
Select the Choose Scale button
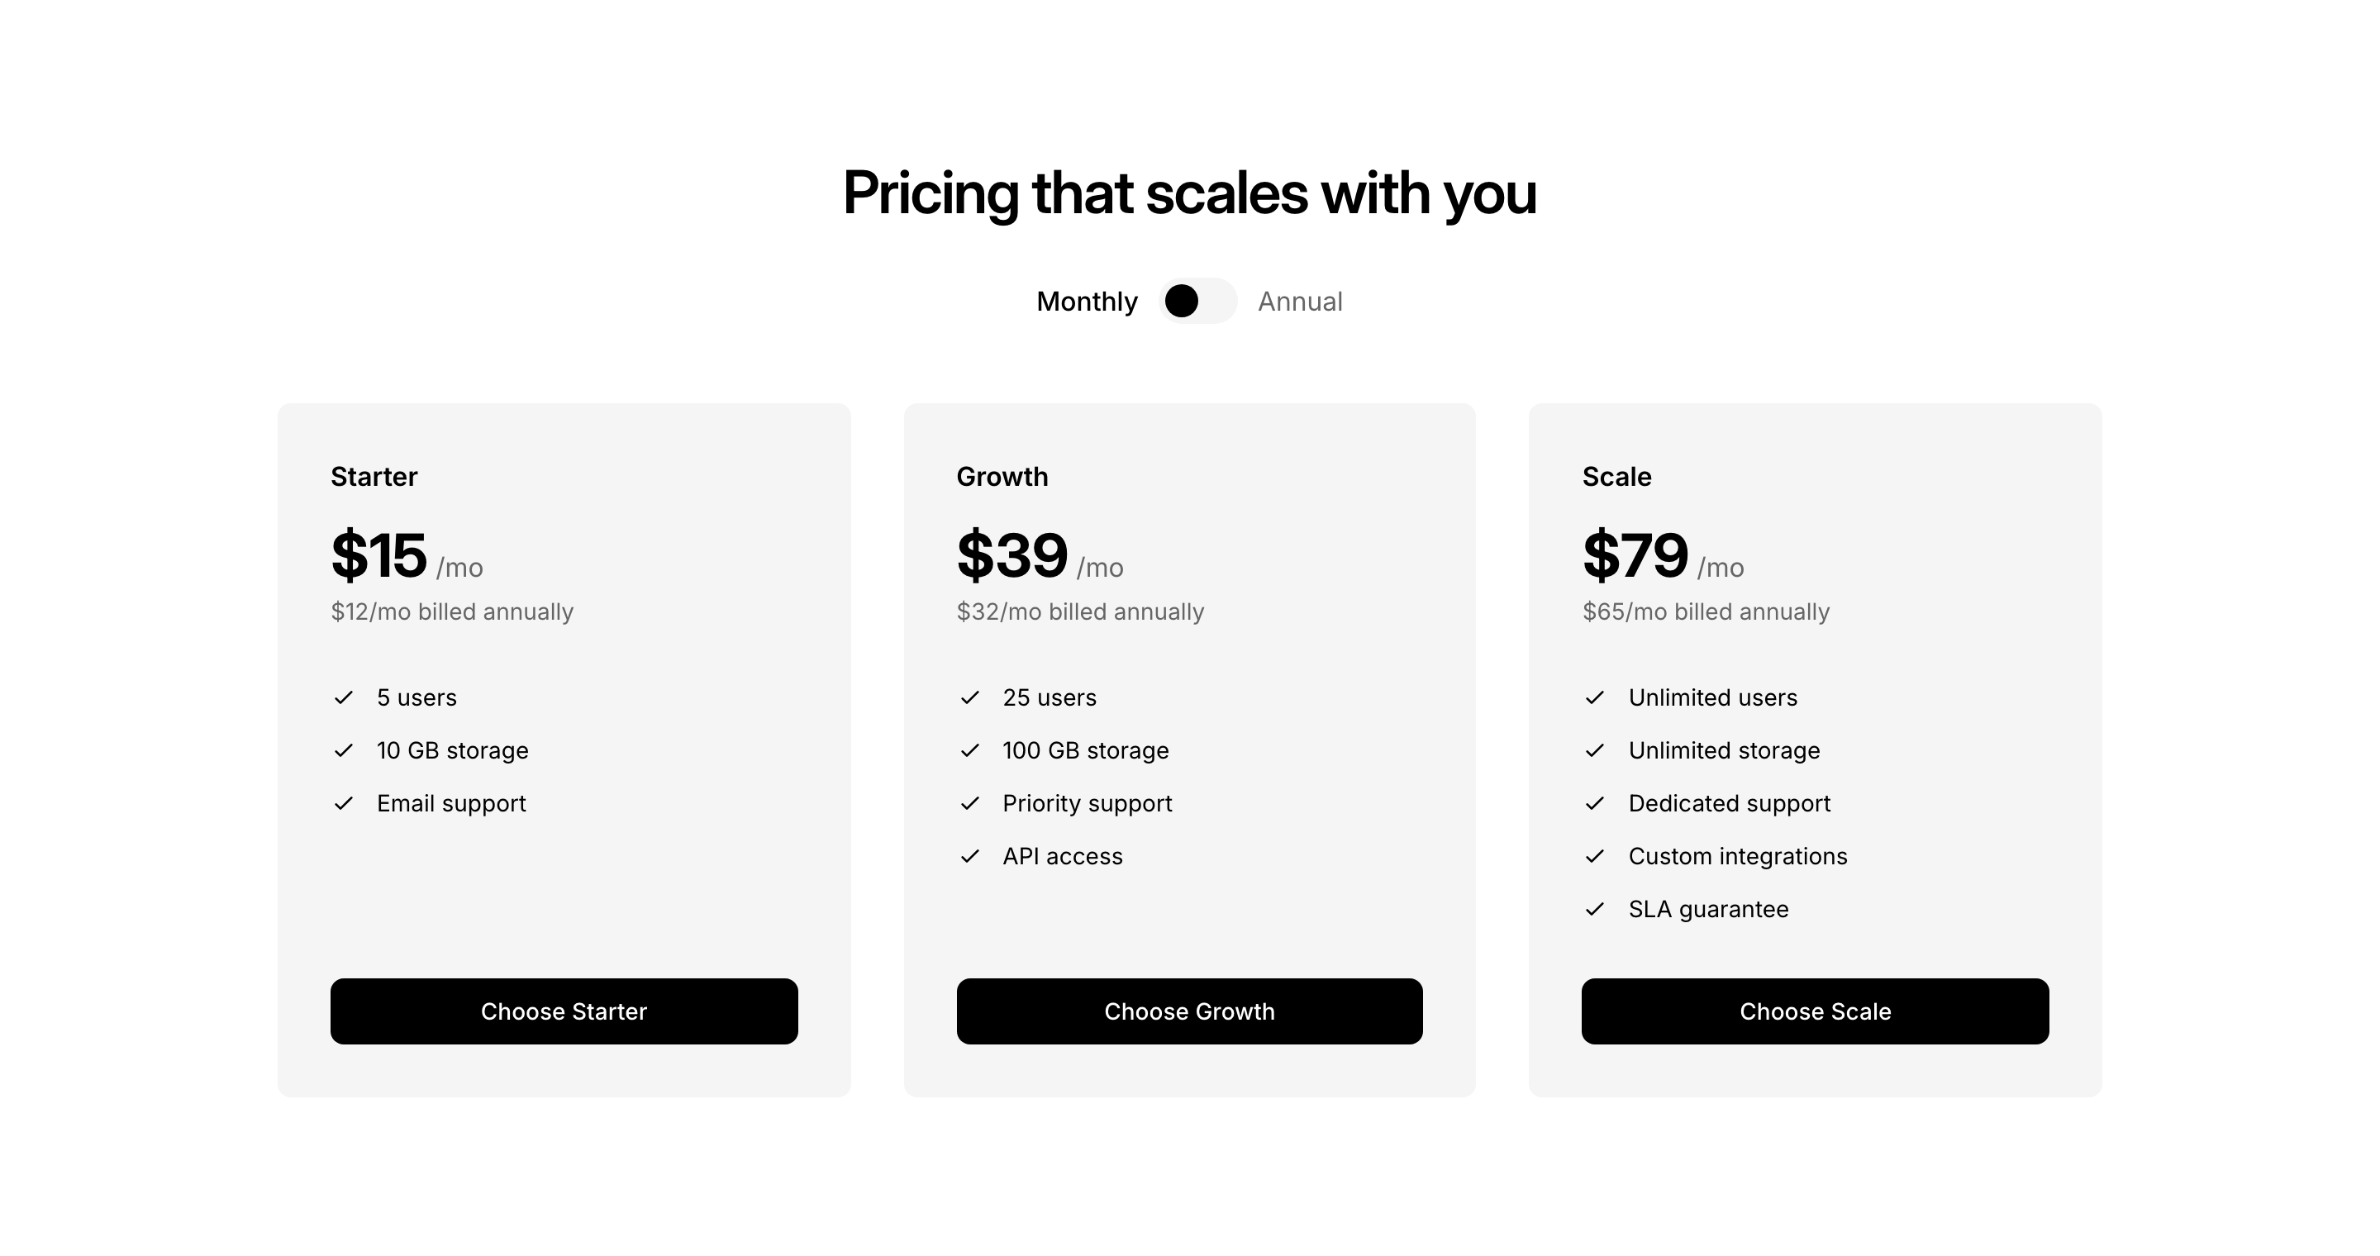(x=1815, y=1011)
